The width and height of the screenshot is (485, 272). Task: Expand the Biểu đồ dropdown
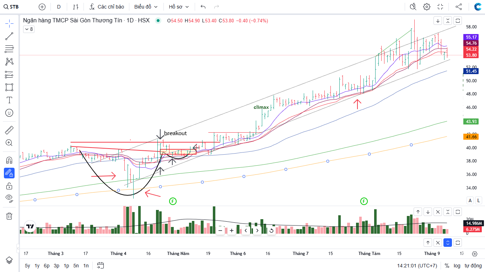click(x=146, y=7)
